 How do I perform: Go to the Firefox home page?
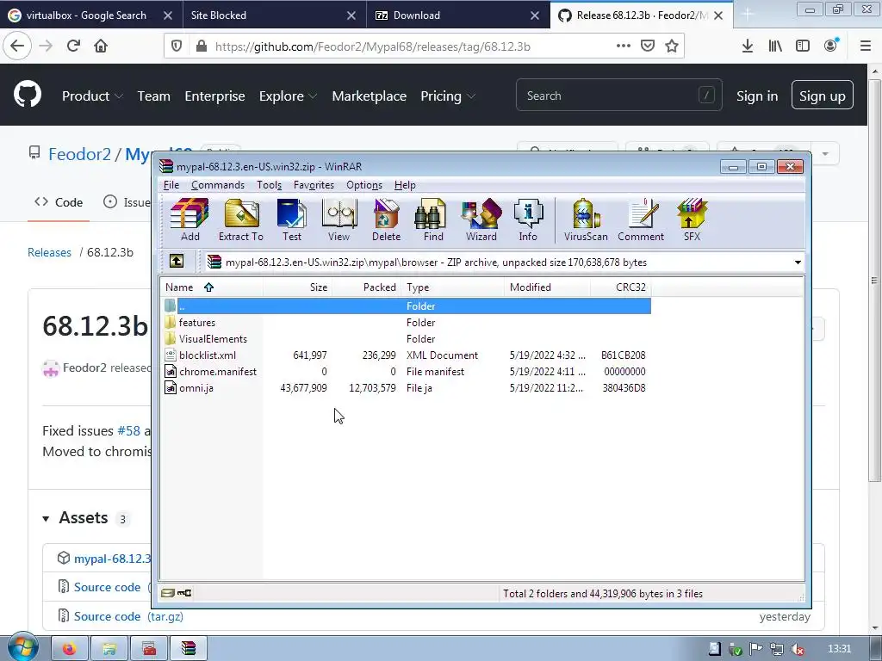101,46
